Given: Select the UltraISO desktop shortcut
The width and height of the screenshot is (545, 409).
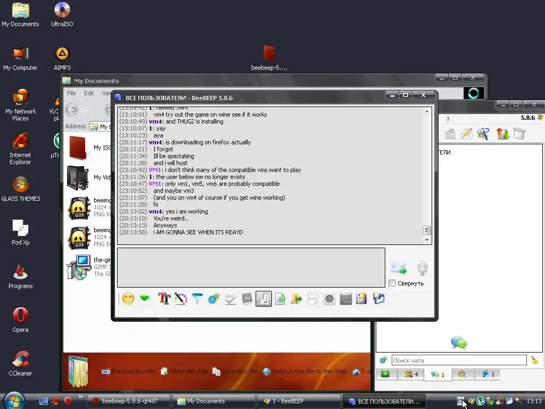Looking at the screenshot, I should [62, 14].
